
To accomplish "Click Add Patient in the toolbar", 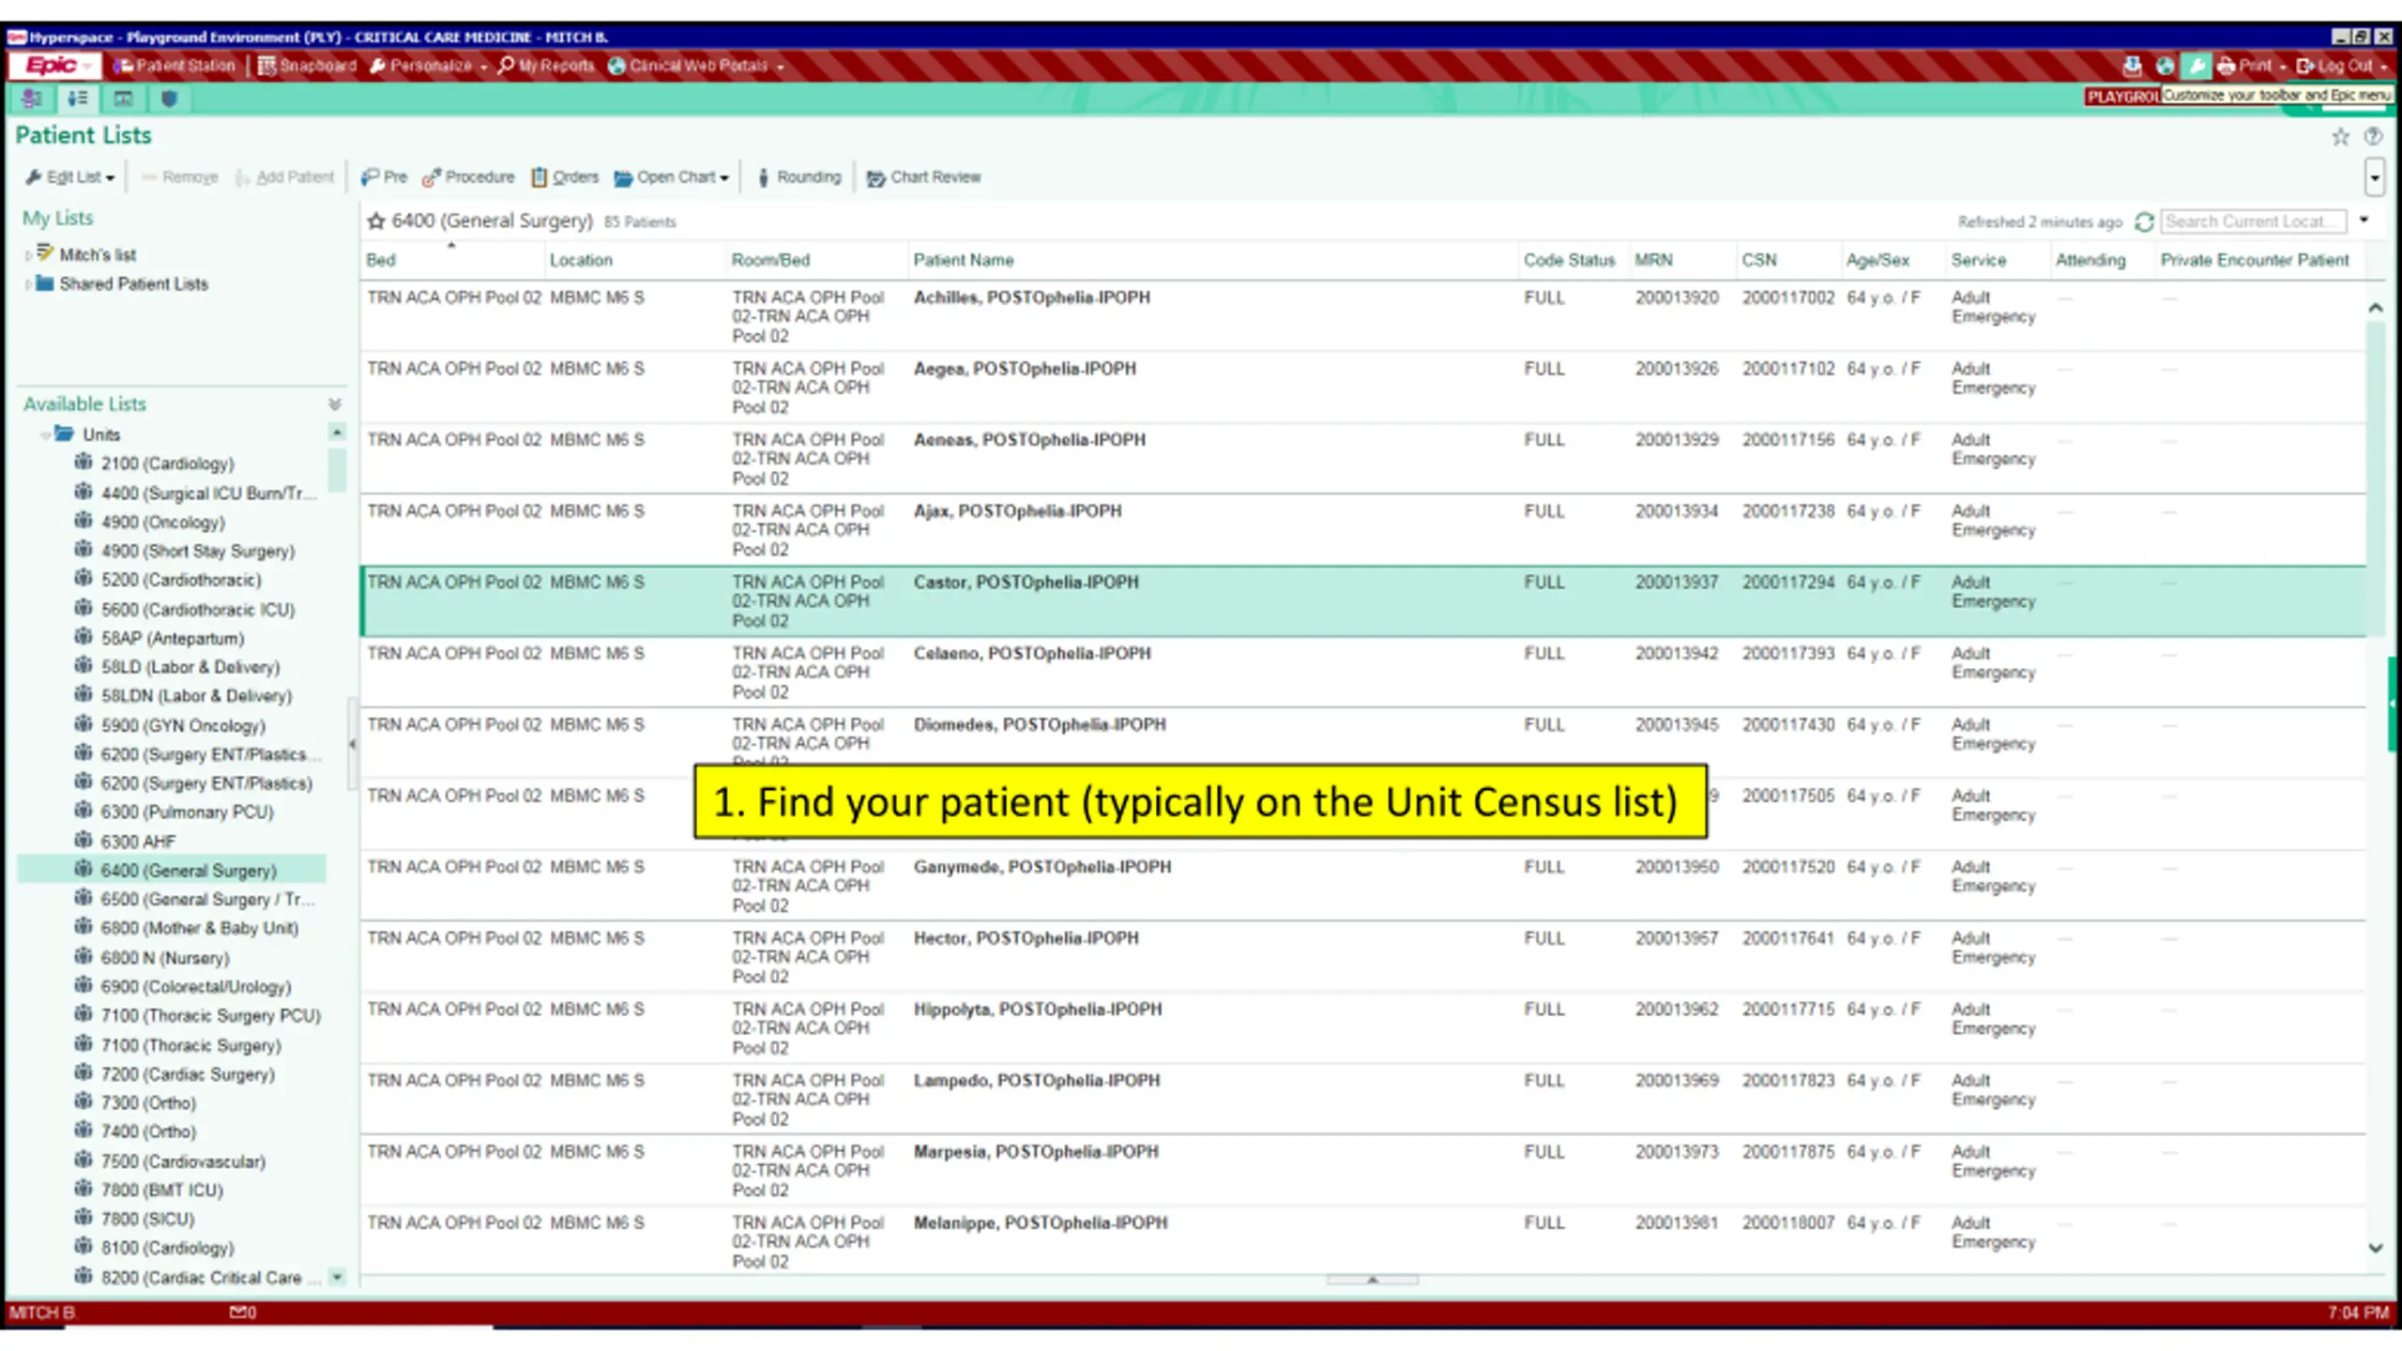I will click(x=284, y=176).
